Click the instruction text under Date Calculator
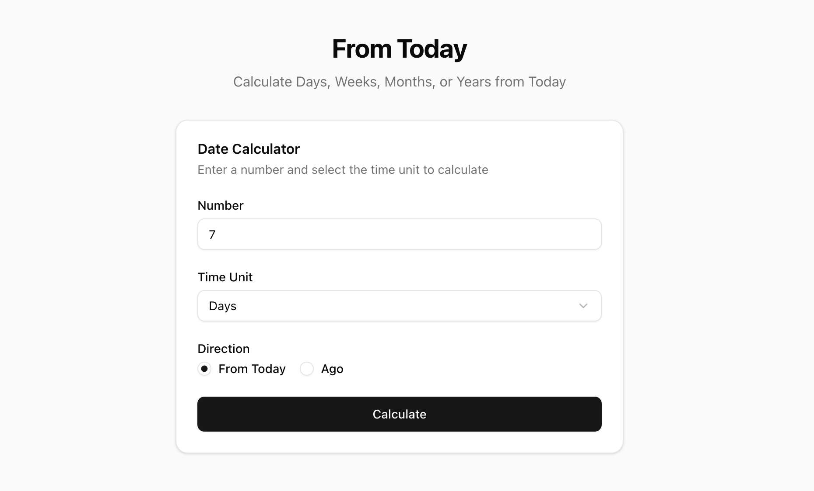The width and height of the screenshot is (814, 491). click(343, 169)
